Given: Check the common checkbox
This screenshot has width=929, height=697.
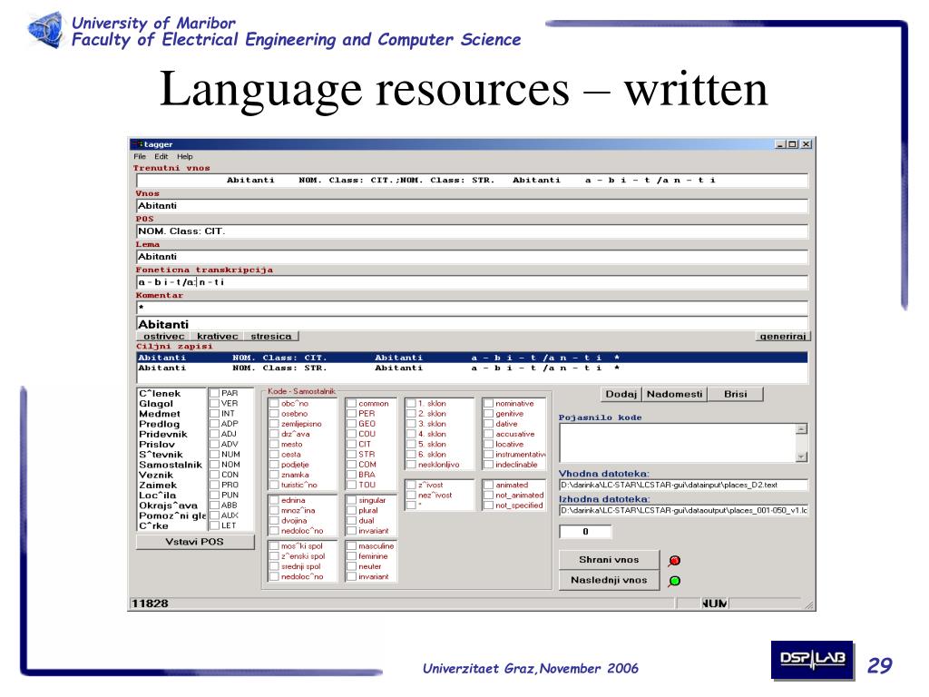Looking at the screenshot, I should (x=351, y=404).
